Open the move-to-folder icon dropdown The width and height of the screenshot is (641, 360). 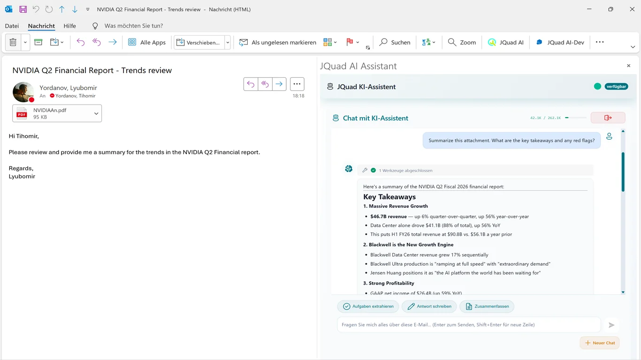coord(57,42)
